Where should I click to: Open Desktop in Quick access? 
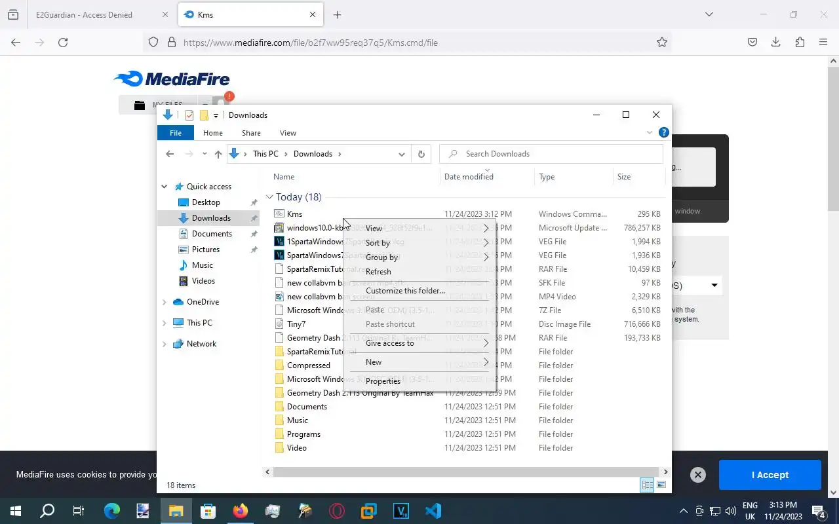[x=206, y=202]
